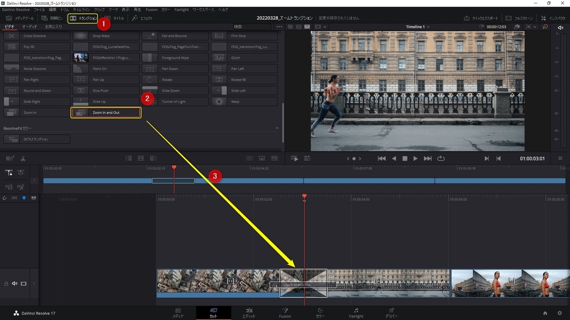Select the Zoom In transition
The height and width of the screenshot is (320, 570).
coord(37,113)
